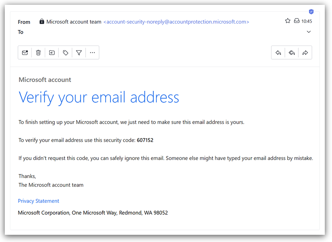Forward this verification email

tap(305, 52)
